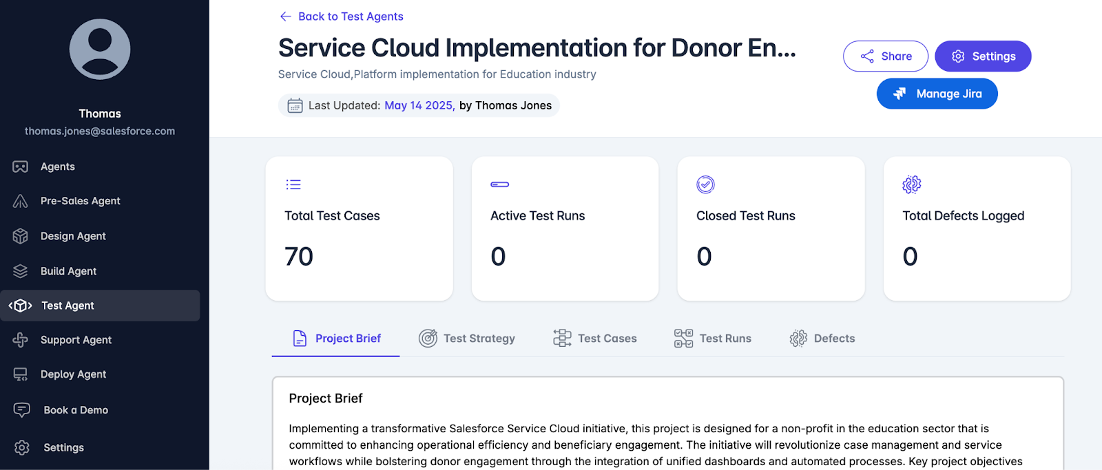1102x470 pixels.
Task: Select Test Agent in the sidebar
Action: pyautogui.click(x=100, y=306)
